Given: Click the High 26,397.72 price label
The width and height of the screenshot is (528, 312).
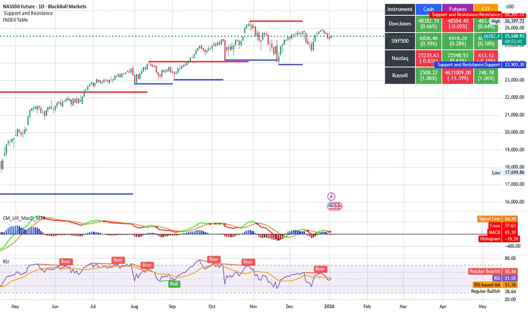Looking at the screenshot, I should coord(508,21).
